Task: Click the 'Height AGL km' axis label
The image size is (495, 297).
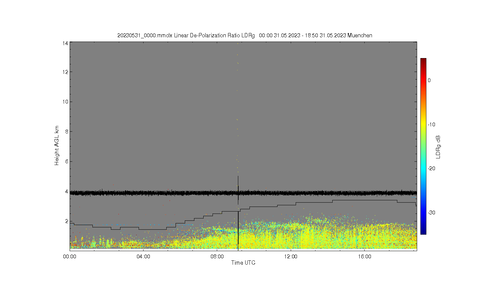Action: (57, 146)
